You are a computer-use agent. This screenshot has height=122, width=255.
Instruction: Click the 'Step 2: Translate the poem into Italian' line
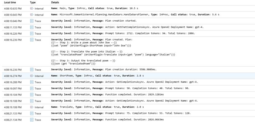click(x=87, y=51)
